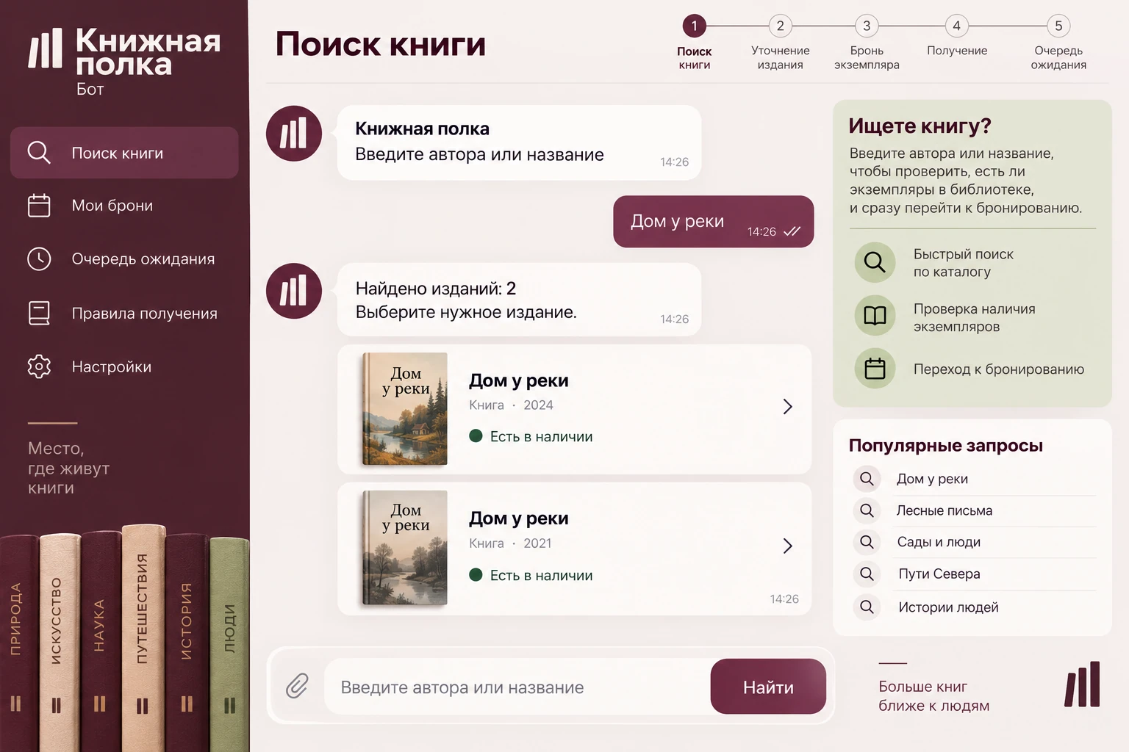Open the 2021 edition cover of Дом у реки
Viewport: 1129px width, 752px height.
[404, 548]
